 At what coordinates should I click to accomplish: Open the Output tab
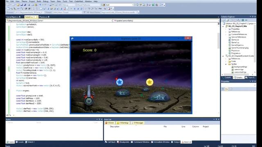[176, 142]
